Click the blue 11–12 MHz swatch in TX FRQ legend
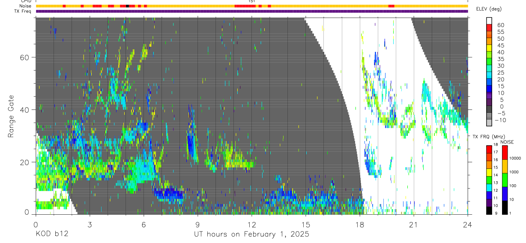 click(x=489, y=195)
